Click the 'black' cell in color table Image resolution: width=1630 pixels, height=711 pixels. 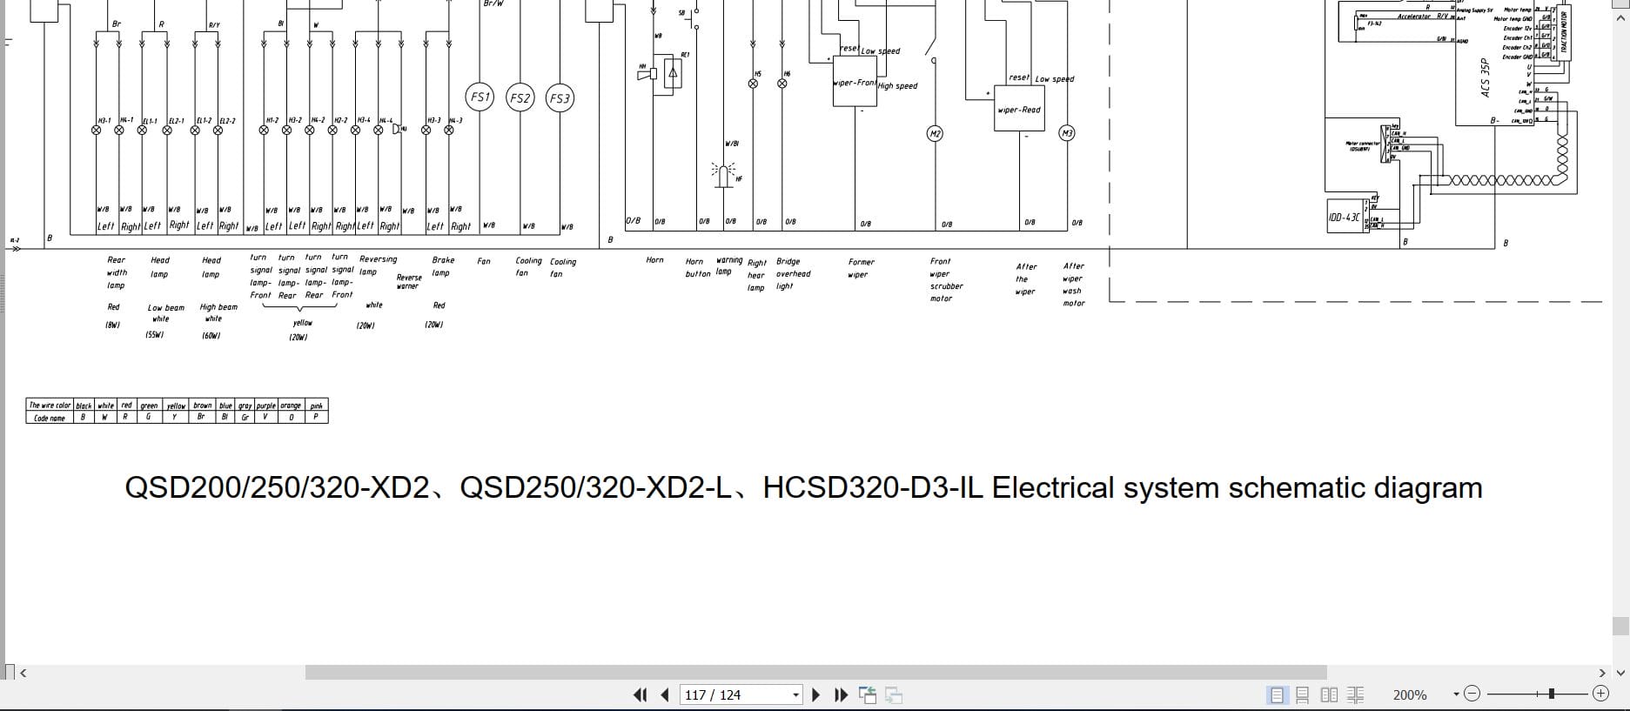click(x=84, y=406)
